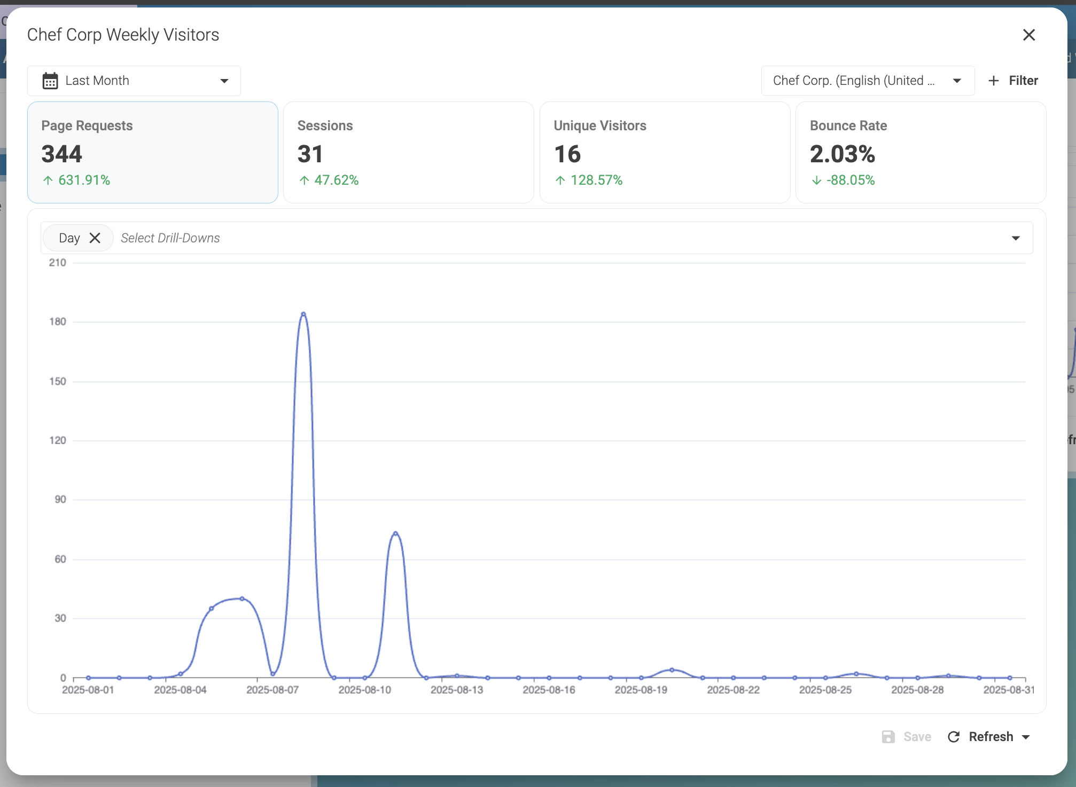
Task: Click the plus icon next to Filter
Action: pos(993,81)
